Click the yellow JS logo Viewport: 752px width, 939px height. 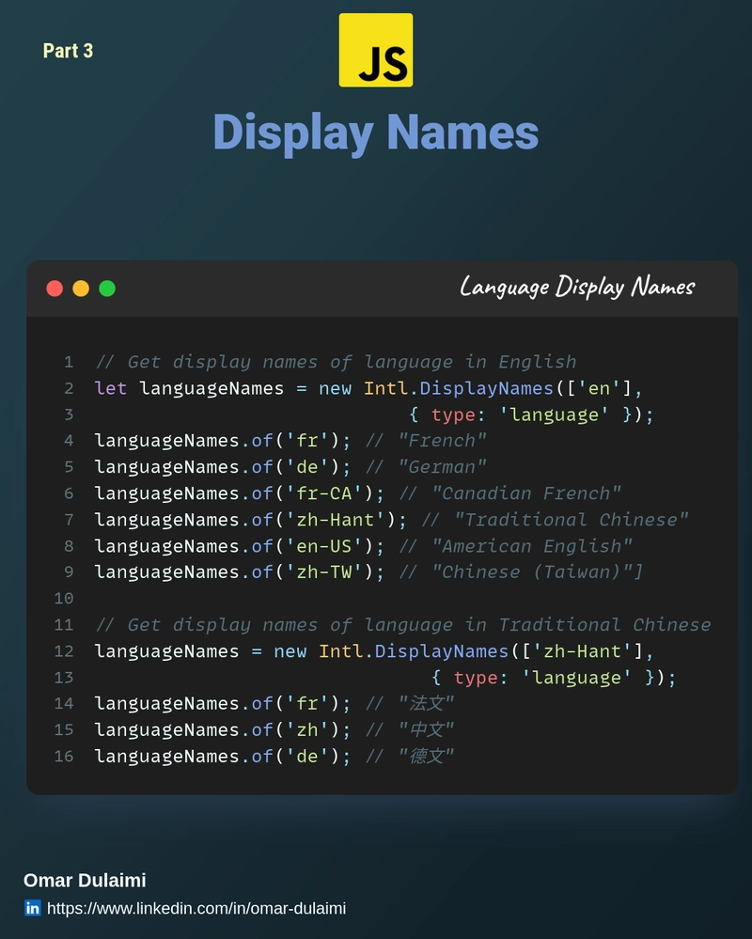coord(375,50)
